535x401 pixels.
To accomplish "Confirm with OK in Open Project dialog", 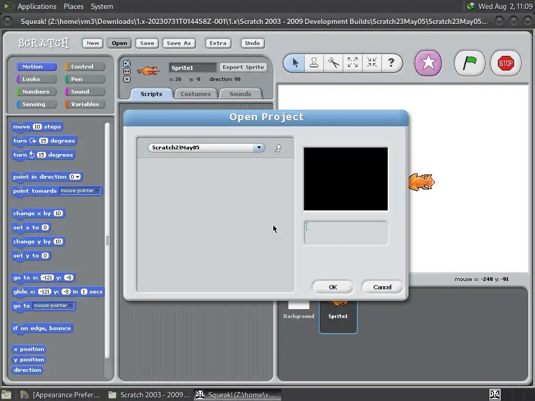I will (333, 287).
